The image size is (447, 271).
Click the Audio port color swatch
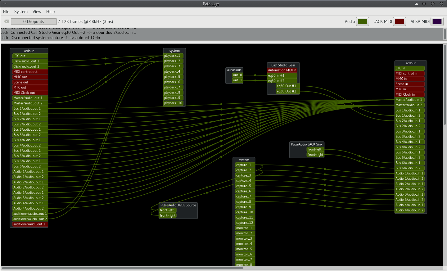[363, 21]
